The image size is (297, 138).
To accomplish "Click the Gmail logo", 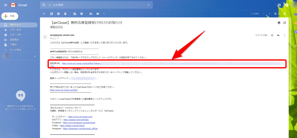I will tap(19, 5).
